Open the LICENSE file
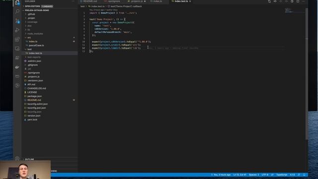This screenshot has width=318, height=179. point(32,92)
